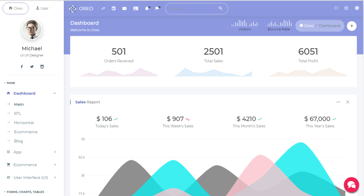
Task: Click the Total Profit 6051 value
Action: point(308,52)
